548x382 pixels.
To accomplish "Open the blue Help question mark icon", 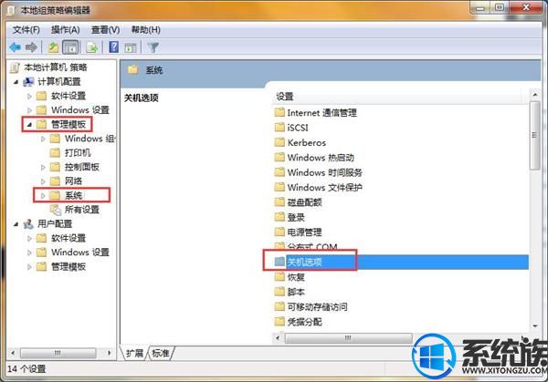I will click(x=114, y=46).
